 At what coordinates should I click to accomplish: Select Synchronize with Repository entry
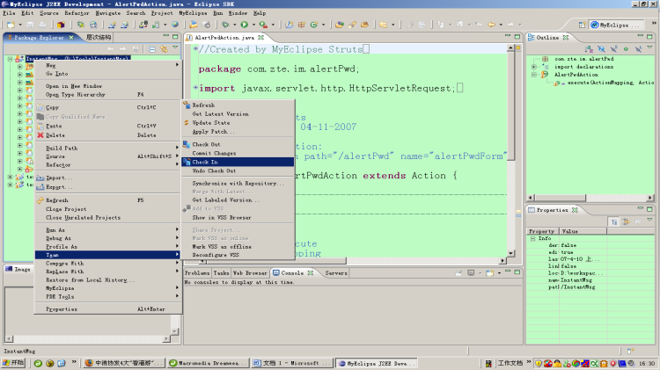[x=238, y=184]
